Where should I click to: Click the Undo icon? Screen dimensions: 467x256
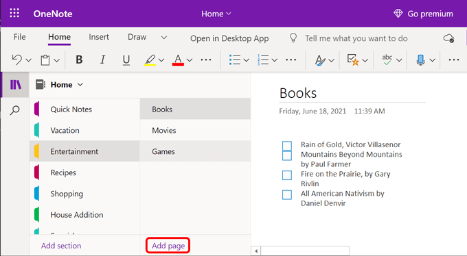click(16, 60)
